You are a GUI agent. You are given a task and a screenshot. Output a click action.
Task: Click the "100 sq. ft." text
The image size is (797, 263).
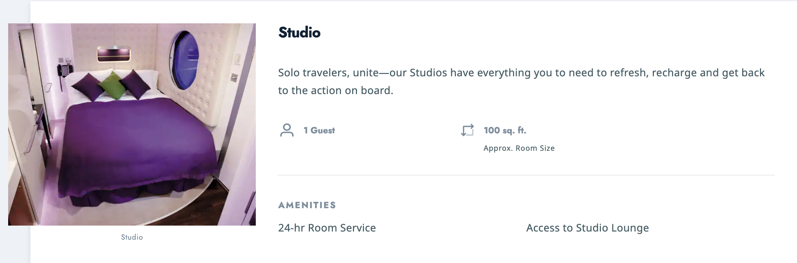(505, 130)
